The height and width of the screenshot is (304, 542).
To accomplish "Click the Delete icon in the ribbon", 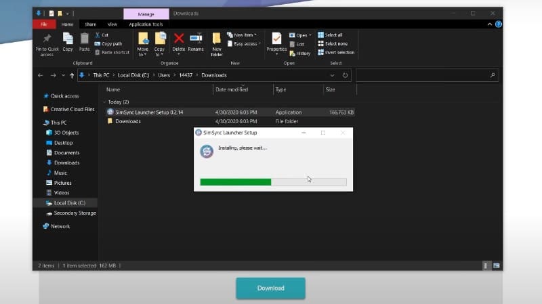I will click(179, 41).
